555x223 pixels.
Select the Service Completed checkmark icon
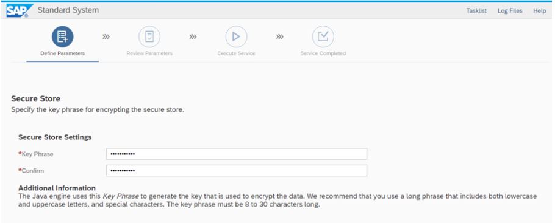(323, 36)
